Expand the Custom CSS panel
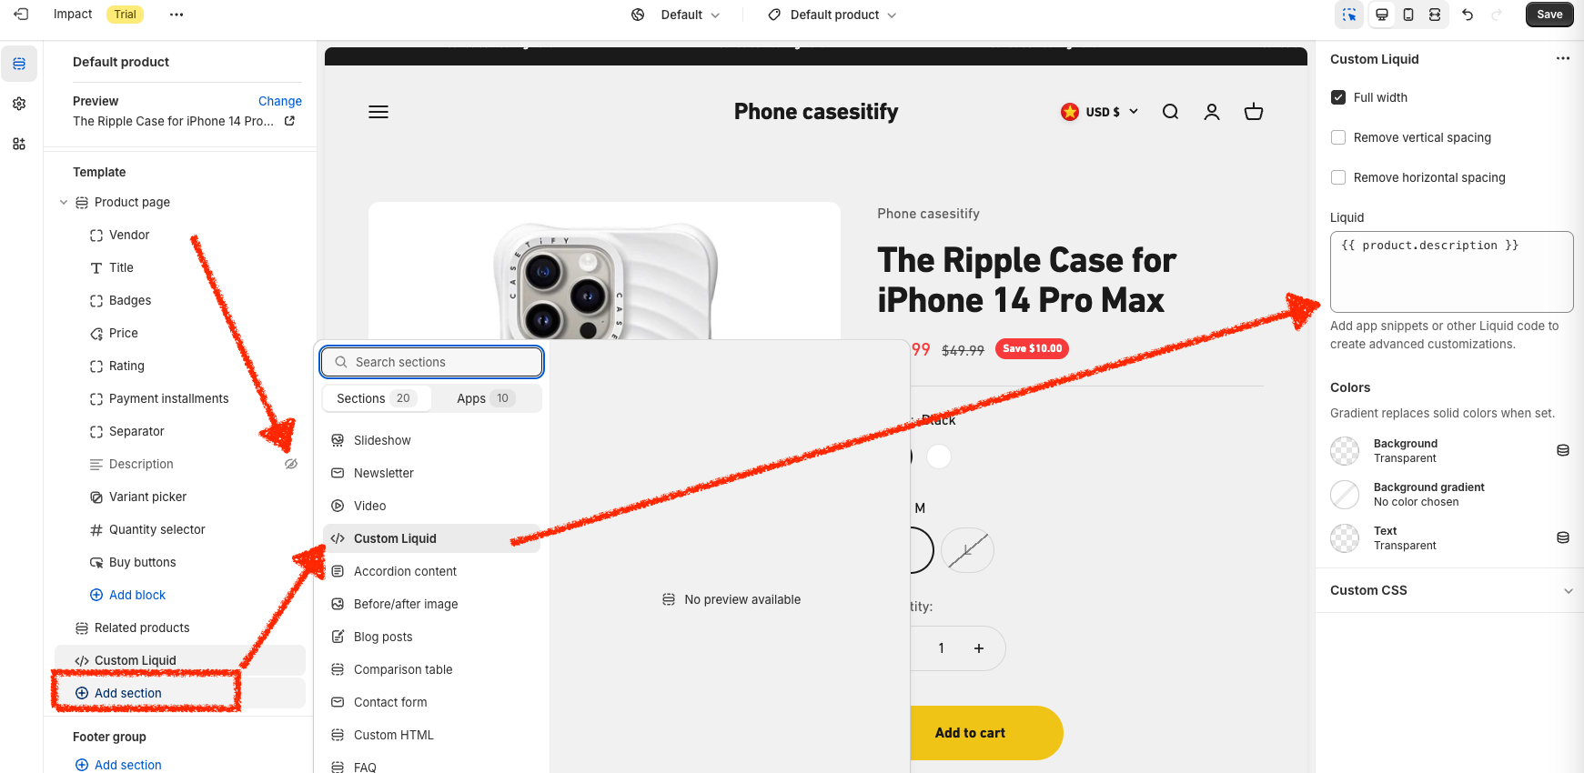The image size is (1584, 773). pos(1451,590)
